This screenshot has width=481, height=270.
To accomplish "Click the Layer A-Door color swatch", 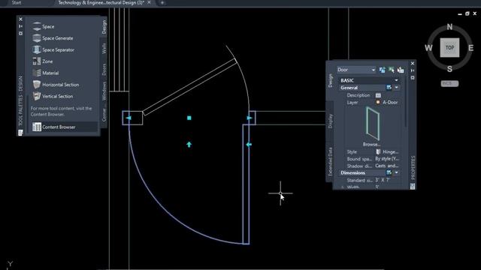I will (378, 102).
